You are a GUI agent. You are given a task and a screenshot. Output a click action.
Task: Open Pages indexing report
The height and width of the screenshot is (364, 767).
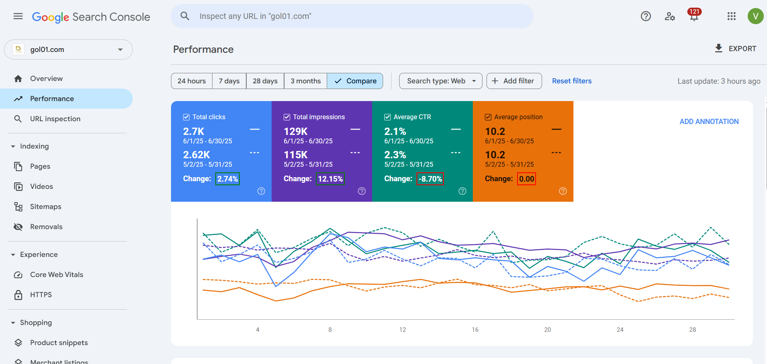66,166
